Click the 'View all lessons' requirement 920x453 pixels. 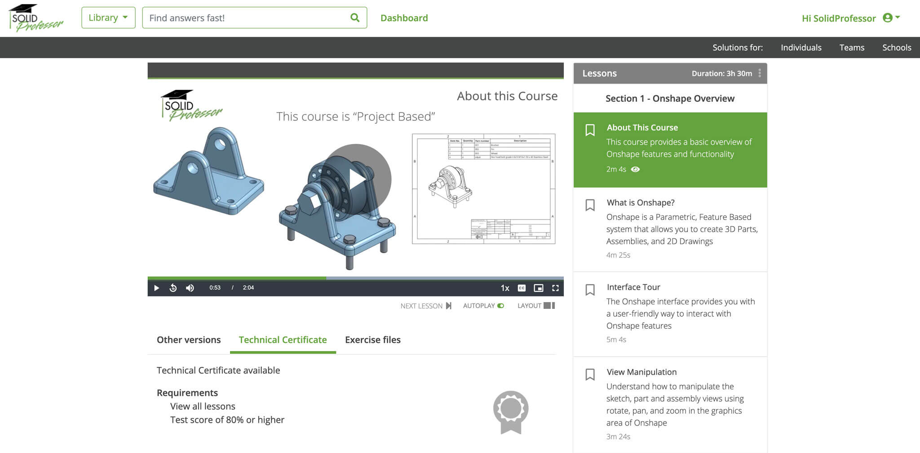[x=203, y=406]
